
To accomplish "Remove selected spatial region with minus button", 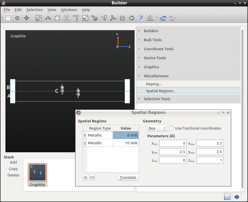I will coord(92,178).
